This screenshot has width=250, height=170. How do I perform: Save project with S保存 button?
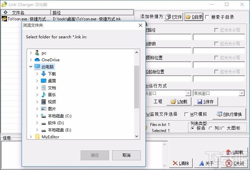pyautogui.click(x=205, y=102)
